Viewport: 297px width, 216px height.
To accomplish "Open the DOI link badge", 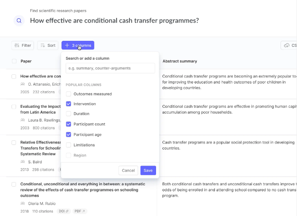I will tap(63, 211).
